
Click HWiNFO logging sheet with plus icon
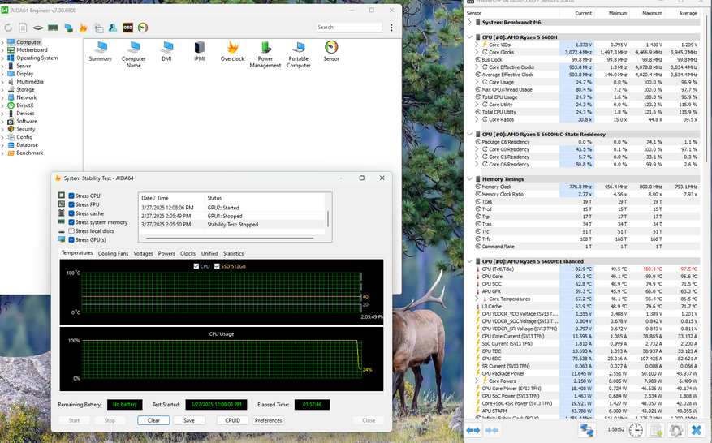[656, 430]
